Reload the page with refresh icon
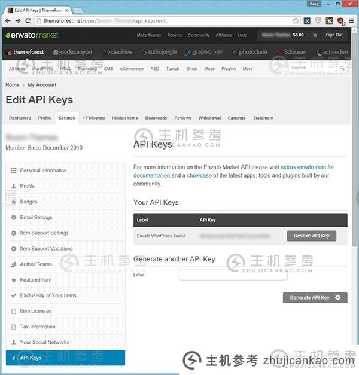The width and height of the screenshot is (359, 375). pyautogui.click(x=28, y=21)
